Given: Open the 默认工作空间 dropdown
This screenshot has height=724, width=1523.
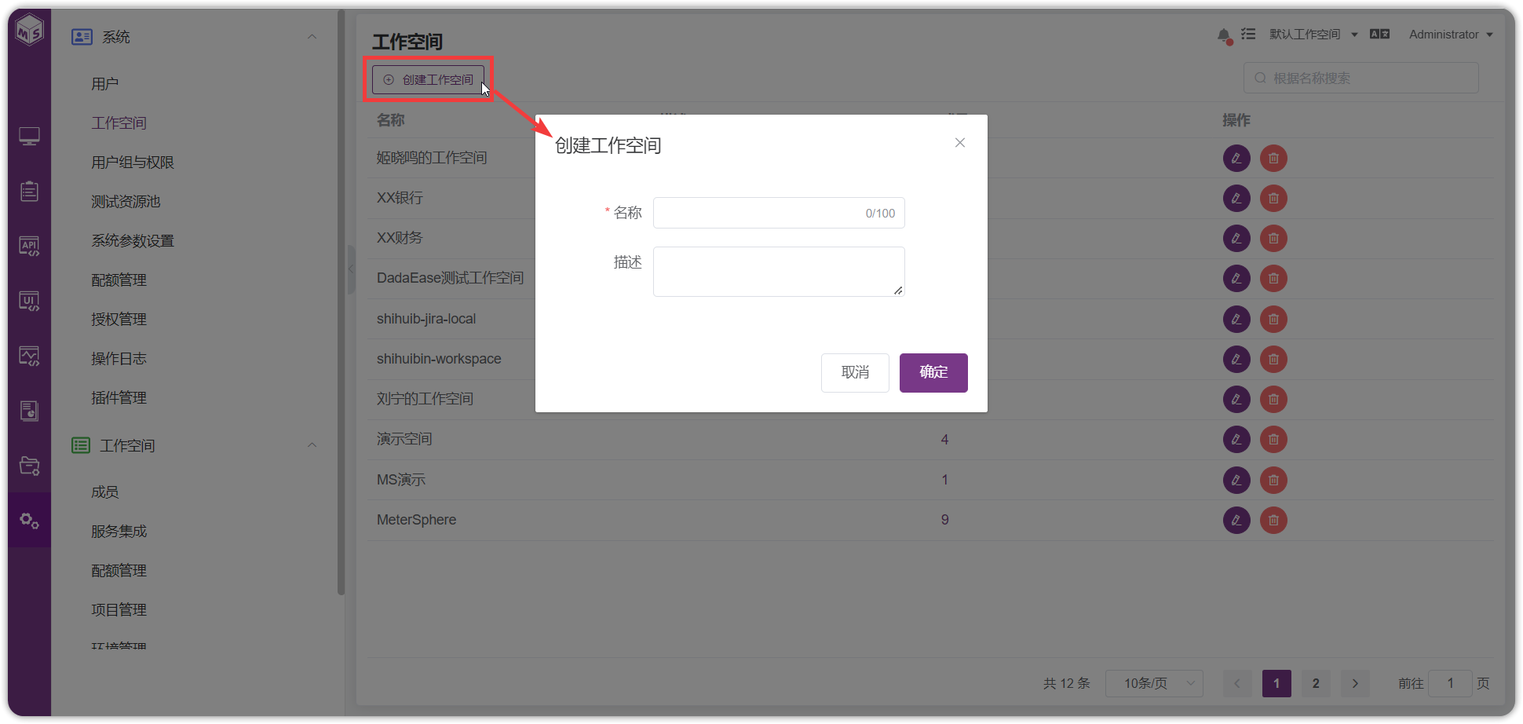Looking at the screenshot, I should pos(1313,35).
